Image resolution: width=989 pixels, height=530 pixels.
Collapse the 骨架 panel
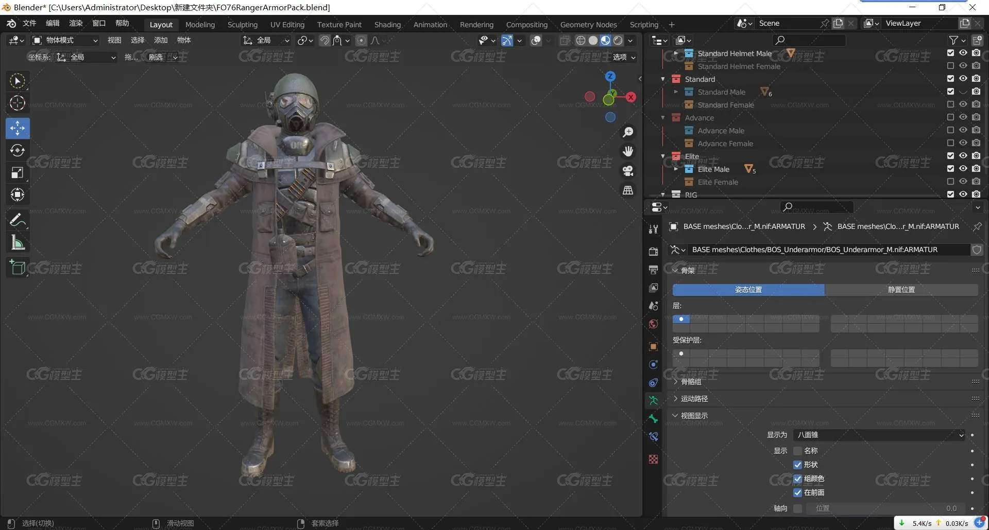point(687,270)
